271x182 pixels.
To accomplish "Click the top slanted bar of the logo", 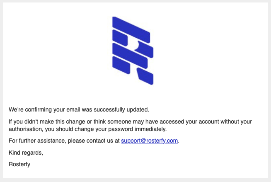I will pyautogui.click(x=131, y=29).
